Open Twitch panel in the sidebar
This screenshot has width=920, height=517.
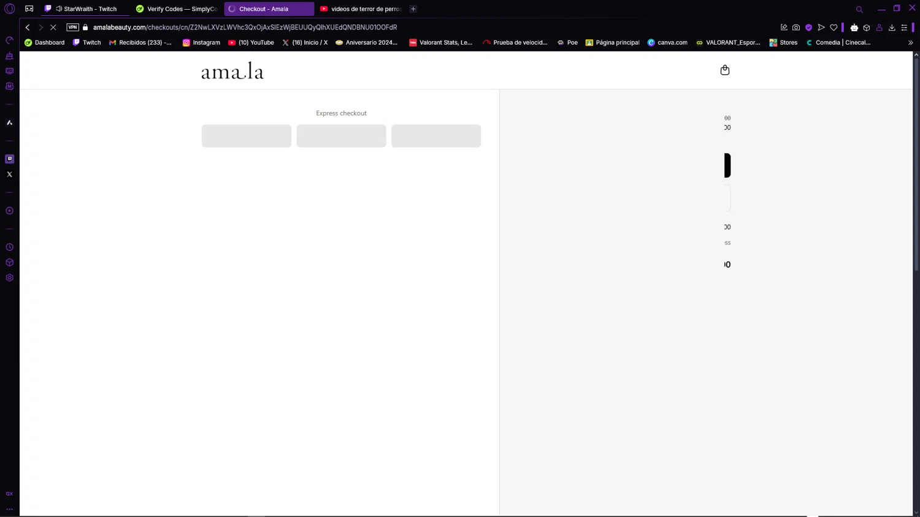point(9,159)
